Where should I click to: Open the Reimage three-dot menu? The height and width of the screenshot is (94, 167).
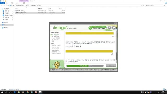pos(117,28)
